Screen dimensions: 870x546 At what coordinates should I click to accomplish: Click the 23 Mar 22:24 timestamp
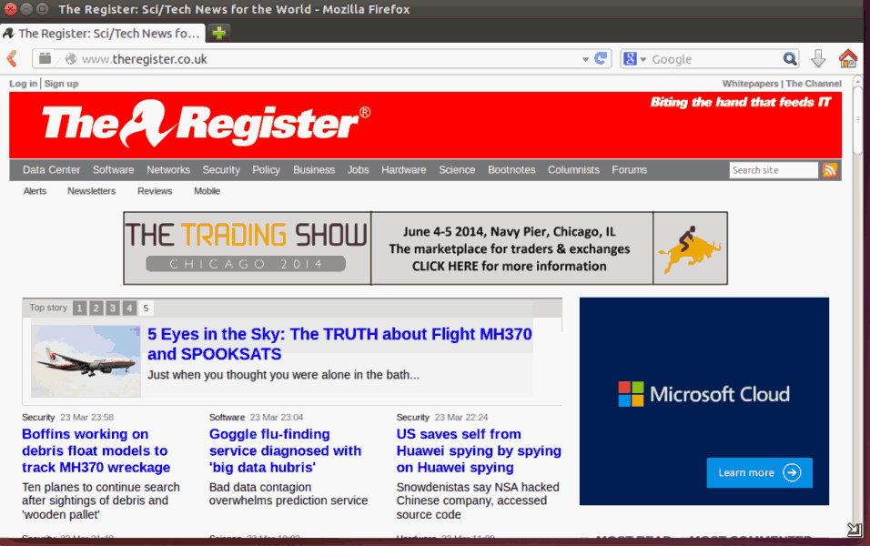(461, 418)
